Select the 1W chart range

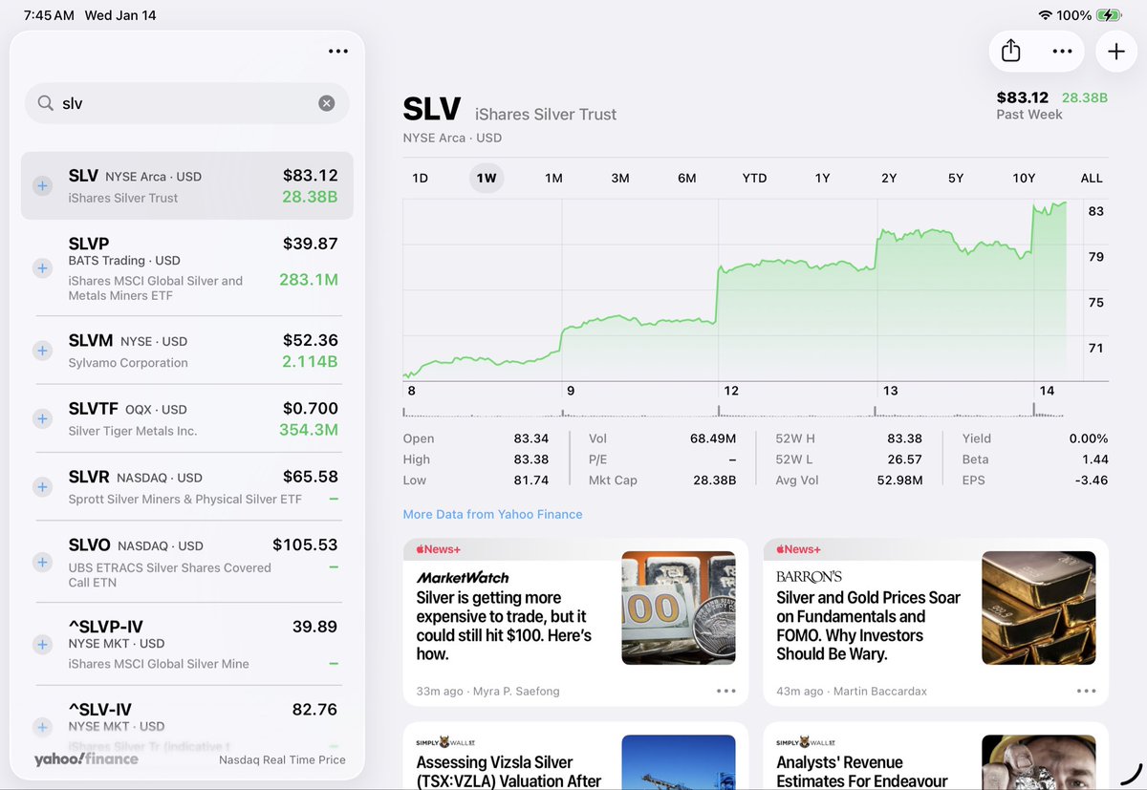pyautogui.click(x=487, y=178)
